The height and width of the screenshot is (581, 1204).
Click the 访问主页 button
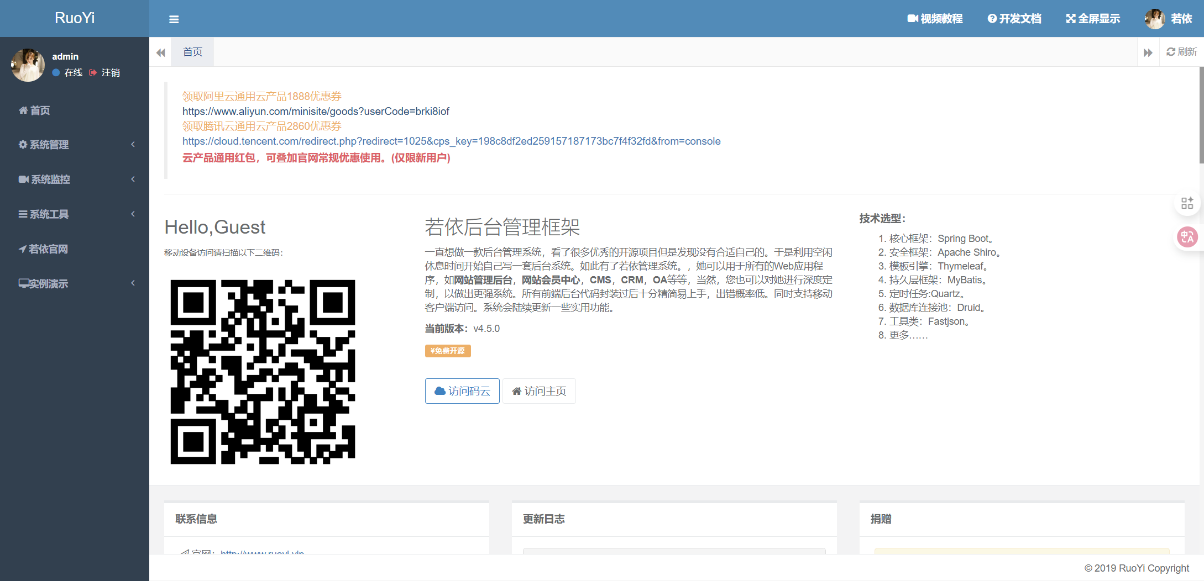(539, 391)
